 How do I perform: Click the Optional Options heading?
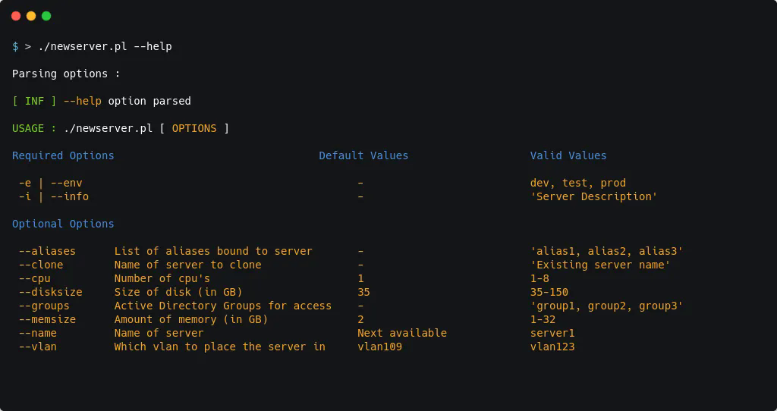tap(63, 224)
